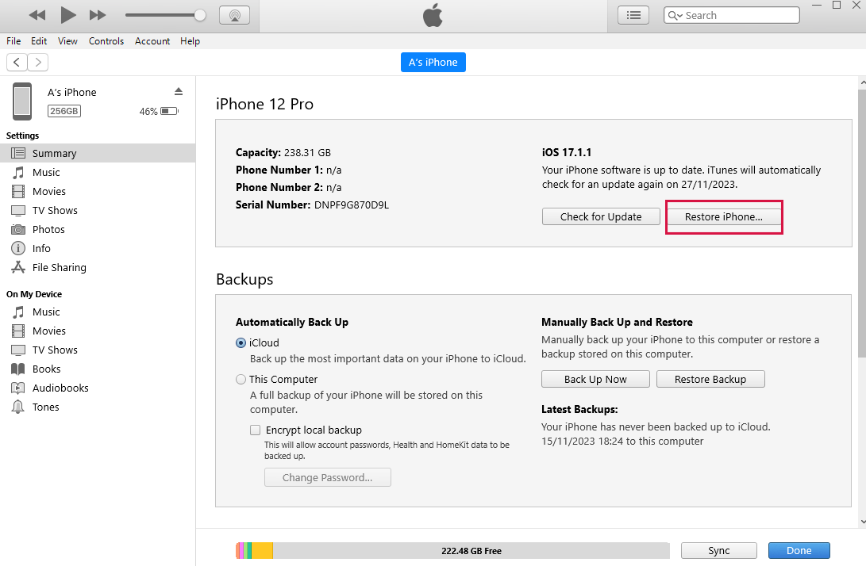The height and width of the screenshot is (566, 866).
Task: Click the battery 46% indicator icon
Action: tap(170, 112)
